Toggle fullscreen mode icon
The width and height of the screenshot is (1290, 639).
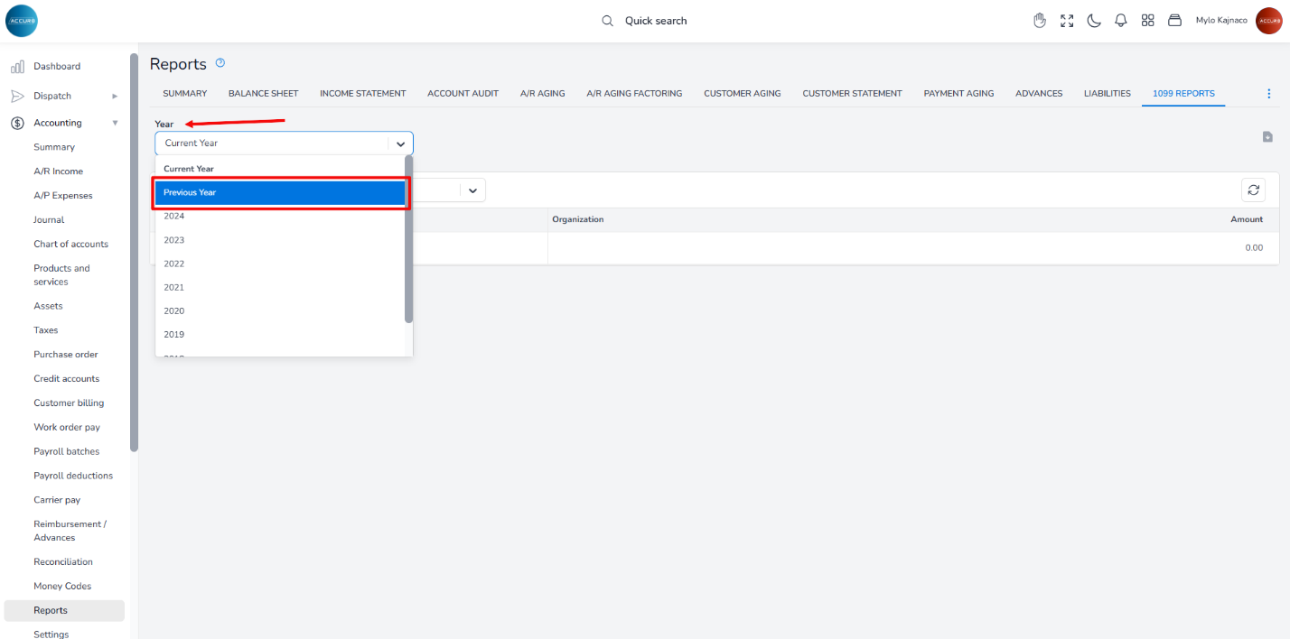coord(1067,21)
